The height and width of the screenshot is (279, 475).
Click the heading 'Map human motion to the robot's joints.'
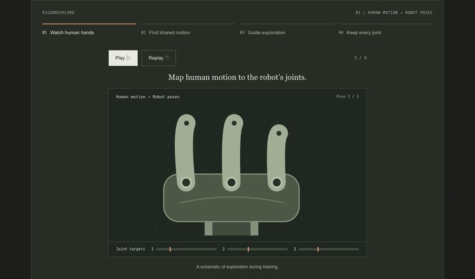(x=237, y=78)
